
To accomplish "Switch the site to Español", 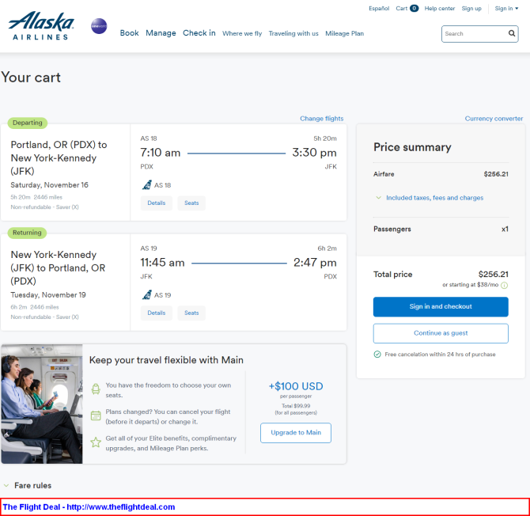I will (x=379, y=9).
